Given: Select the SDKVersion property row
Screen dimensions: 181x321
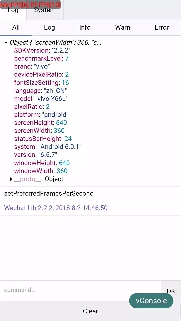Looking at the screenshot, I should [42, 51].
